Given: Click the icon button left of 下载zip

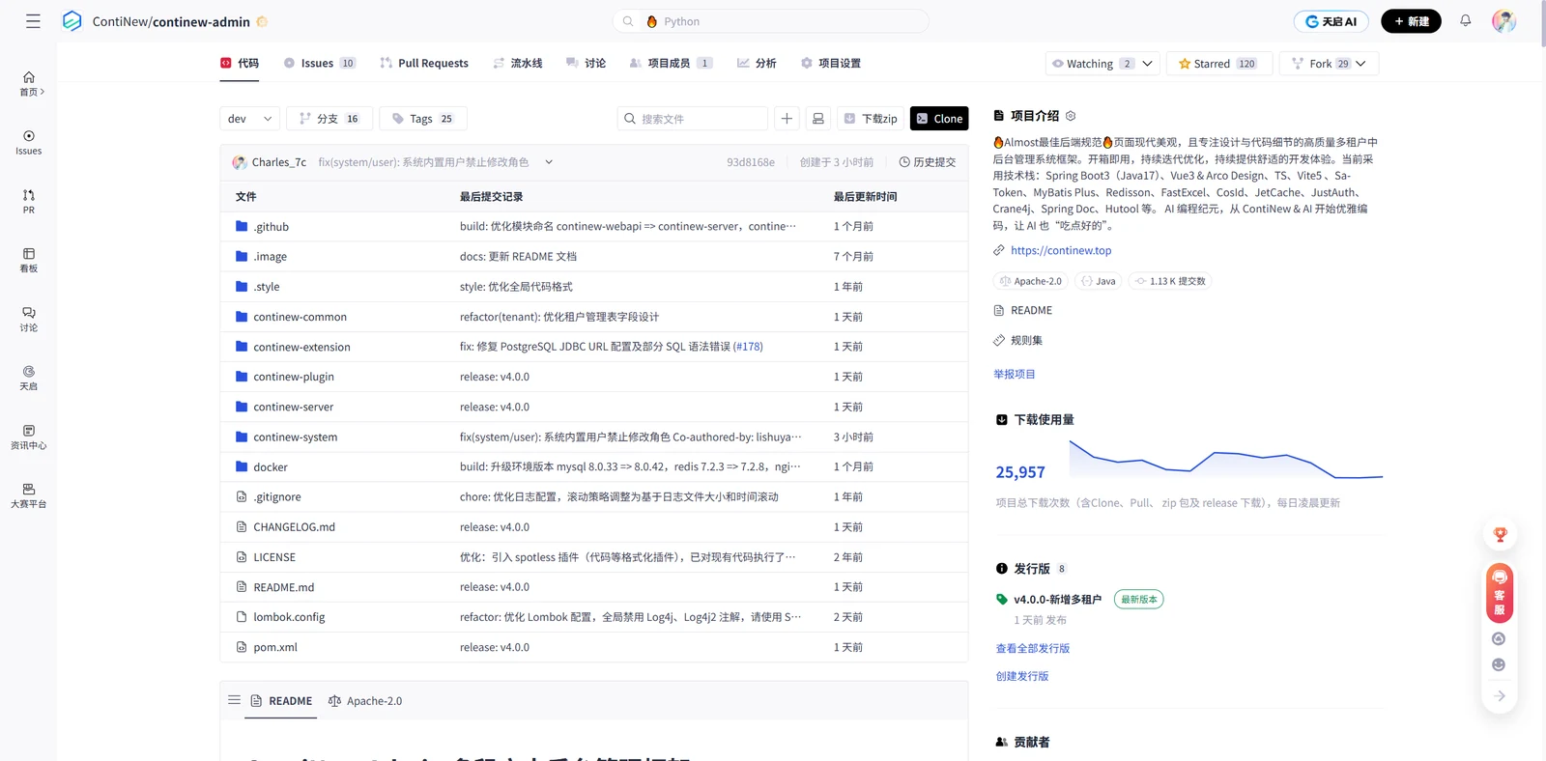Looking at the screenshot, I should [818, 119].
